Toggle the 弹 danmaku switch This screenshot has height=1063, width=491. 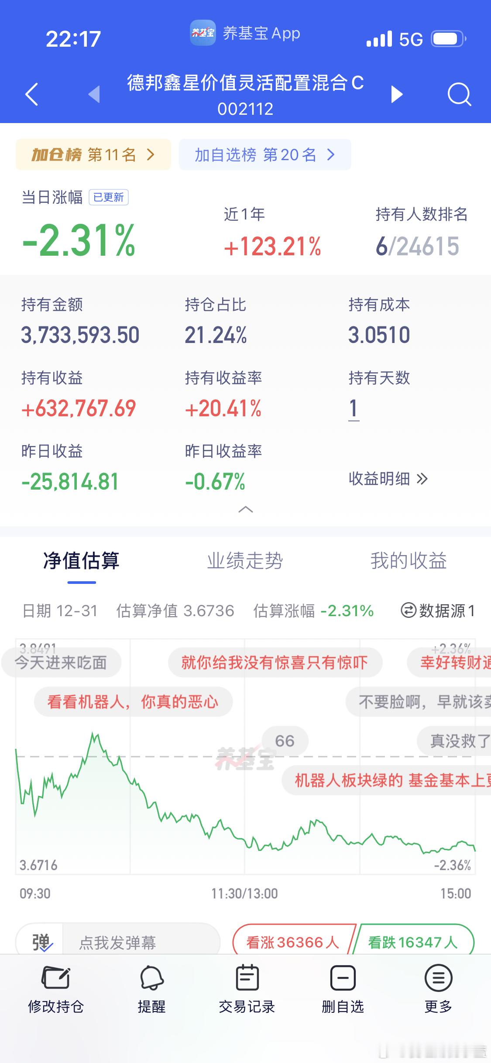click(41, 943)
